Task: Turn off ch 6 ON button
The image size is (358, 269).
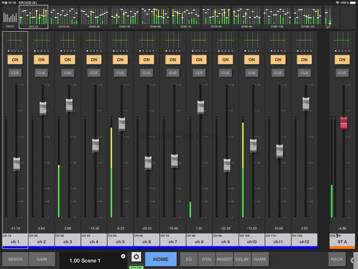Action: (146, 60)
